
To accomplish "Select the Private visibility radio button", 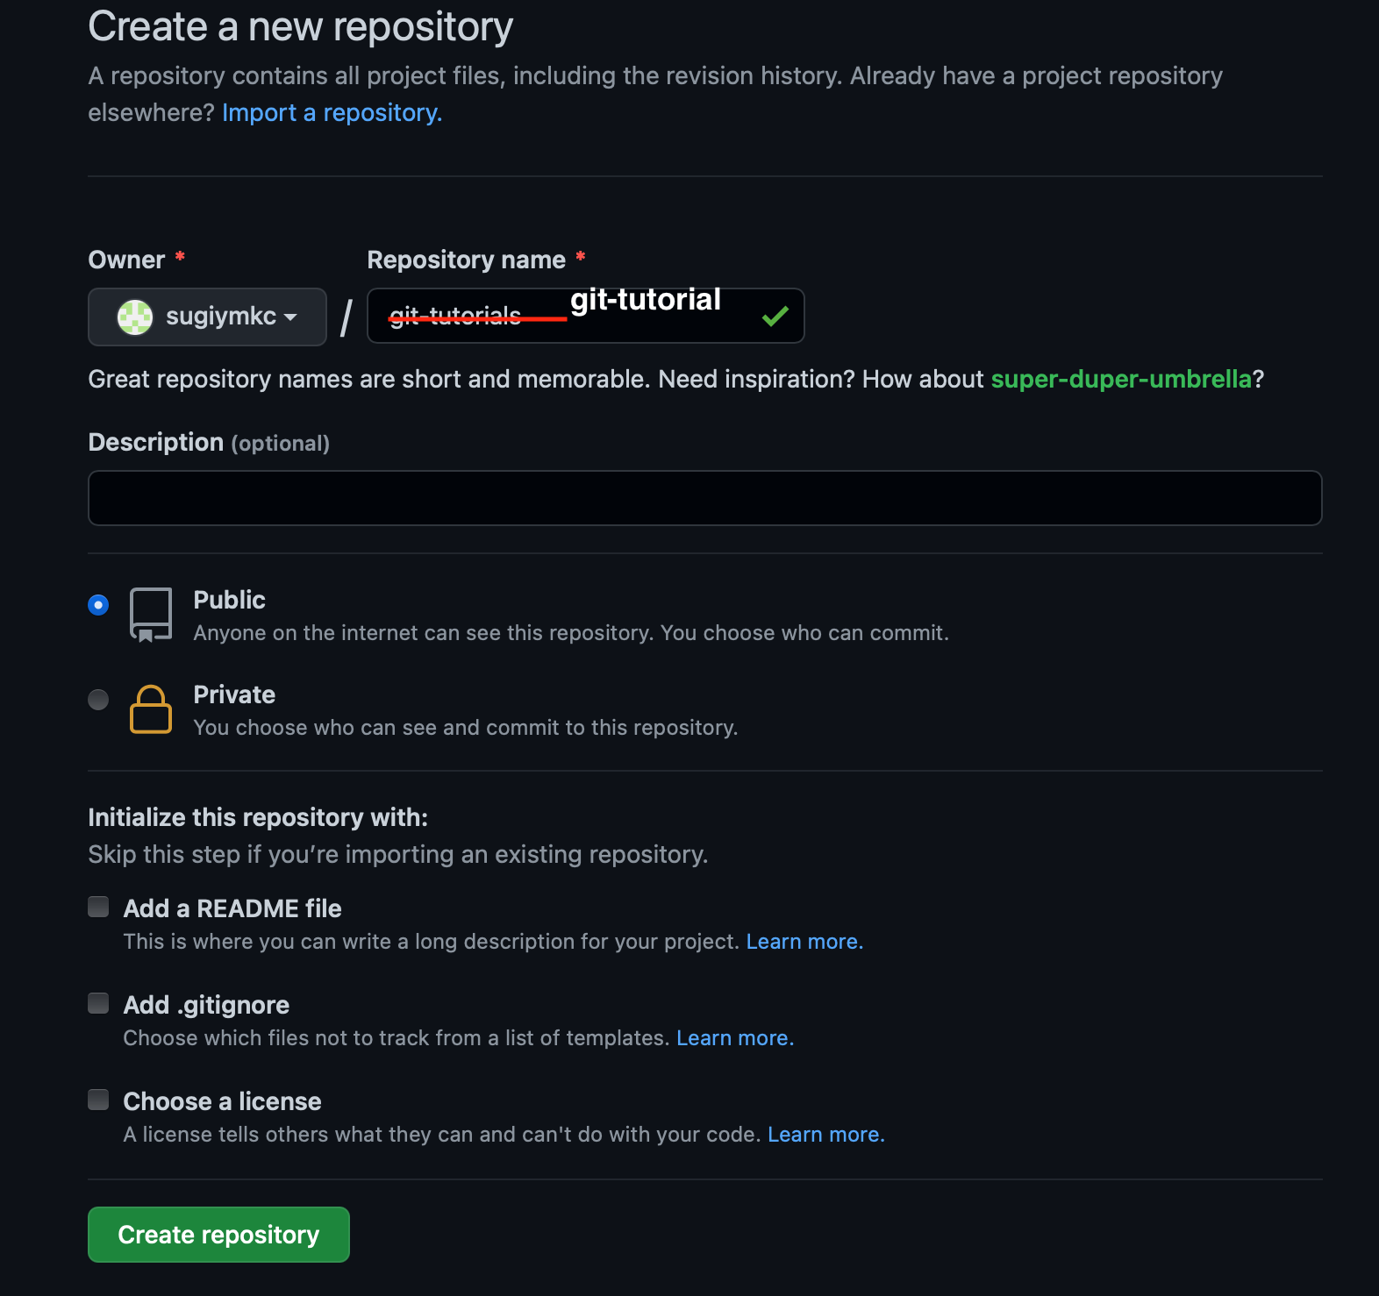I will click(x=98, y=700).
